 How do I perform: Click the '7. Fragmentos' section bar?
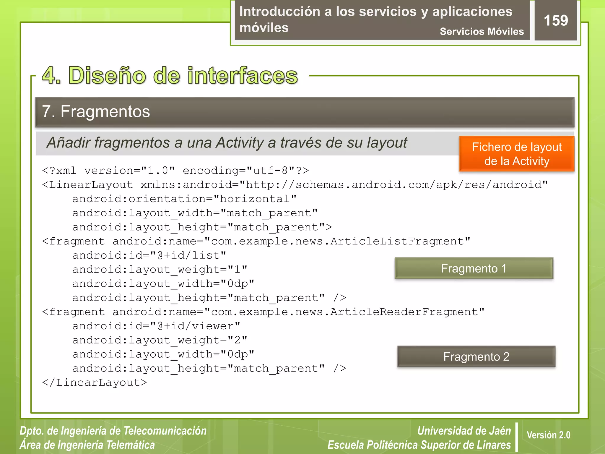tap(305, 112)
